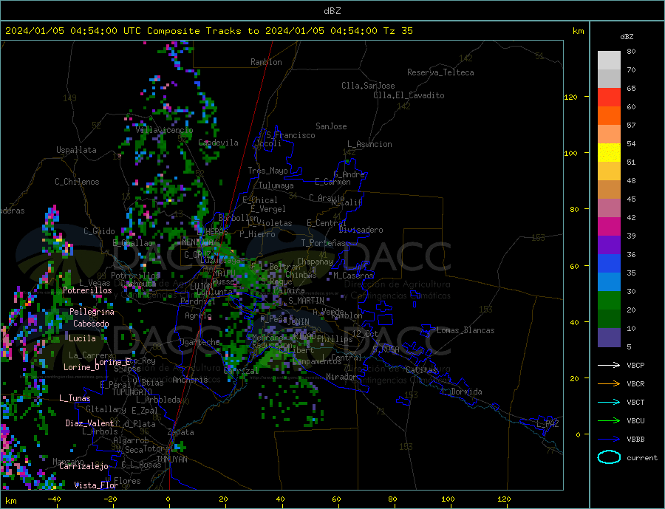Click the cyan VBCT arrow symbol
The image size is (665, 509).
point(609,402)
